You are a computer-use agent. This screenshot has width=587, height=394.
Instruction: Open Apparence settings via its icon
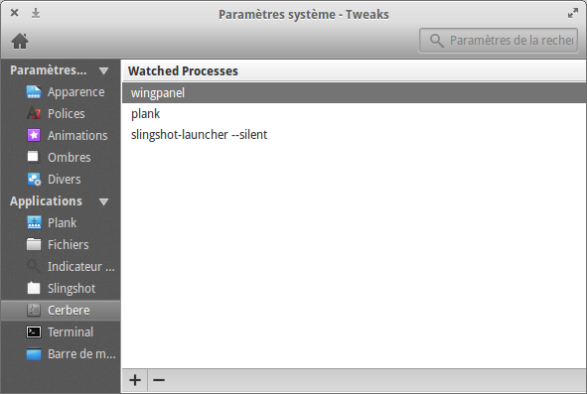coord(34,92)
